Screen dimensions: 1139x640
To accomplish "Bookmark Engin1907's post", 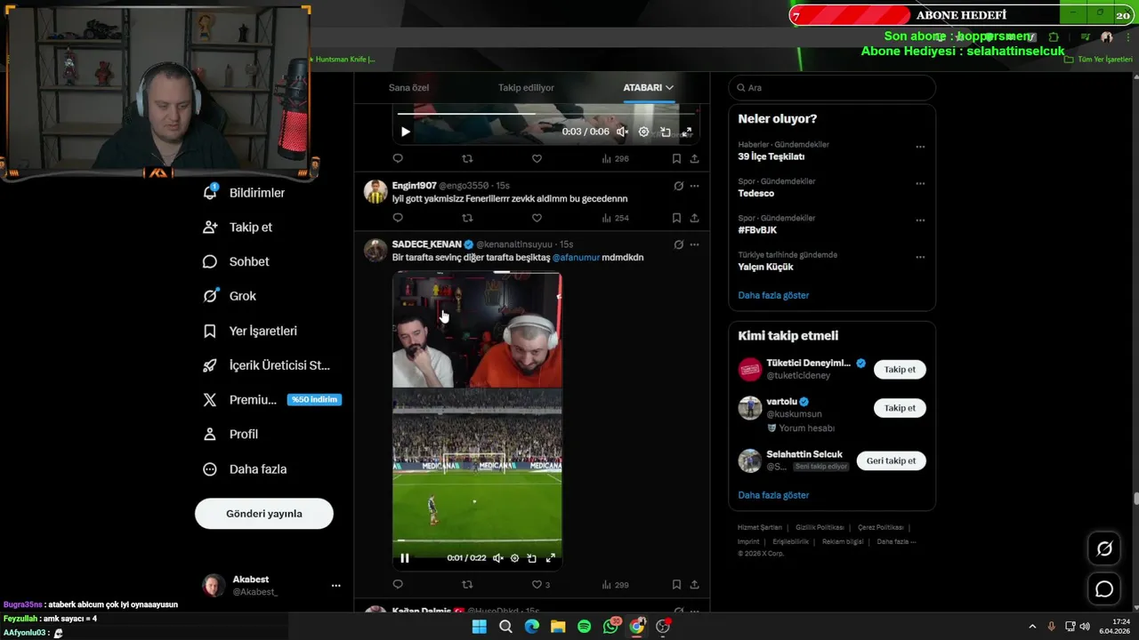I will [676, 218].
